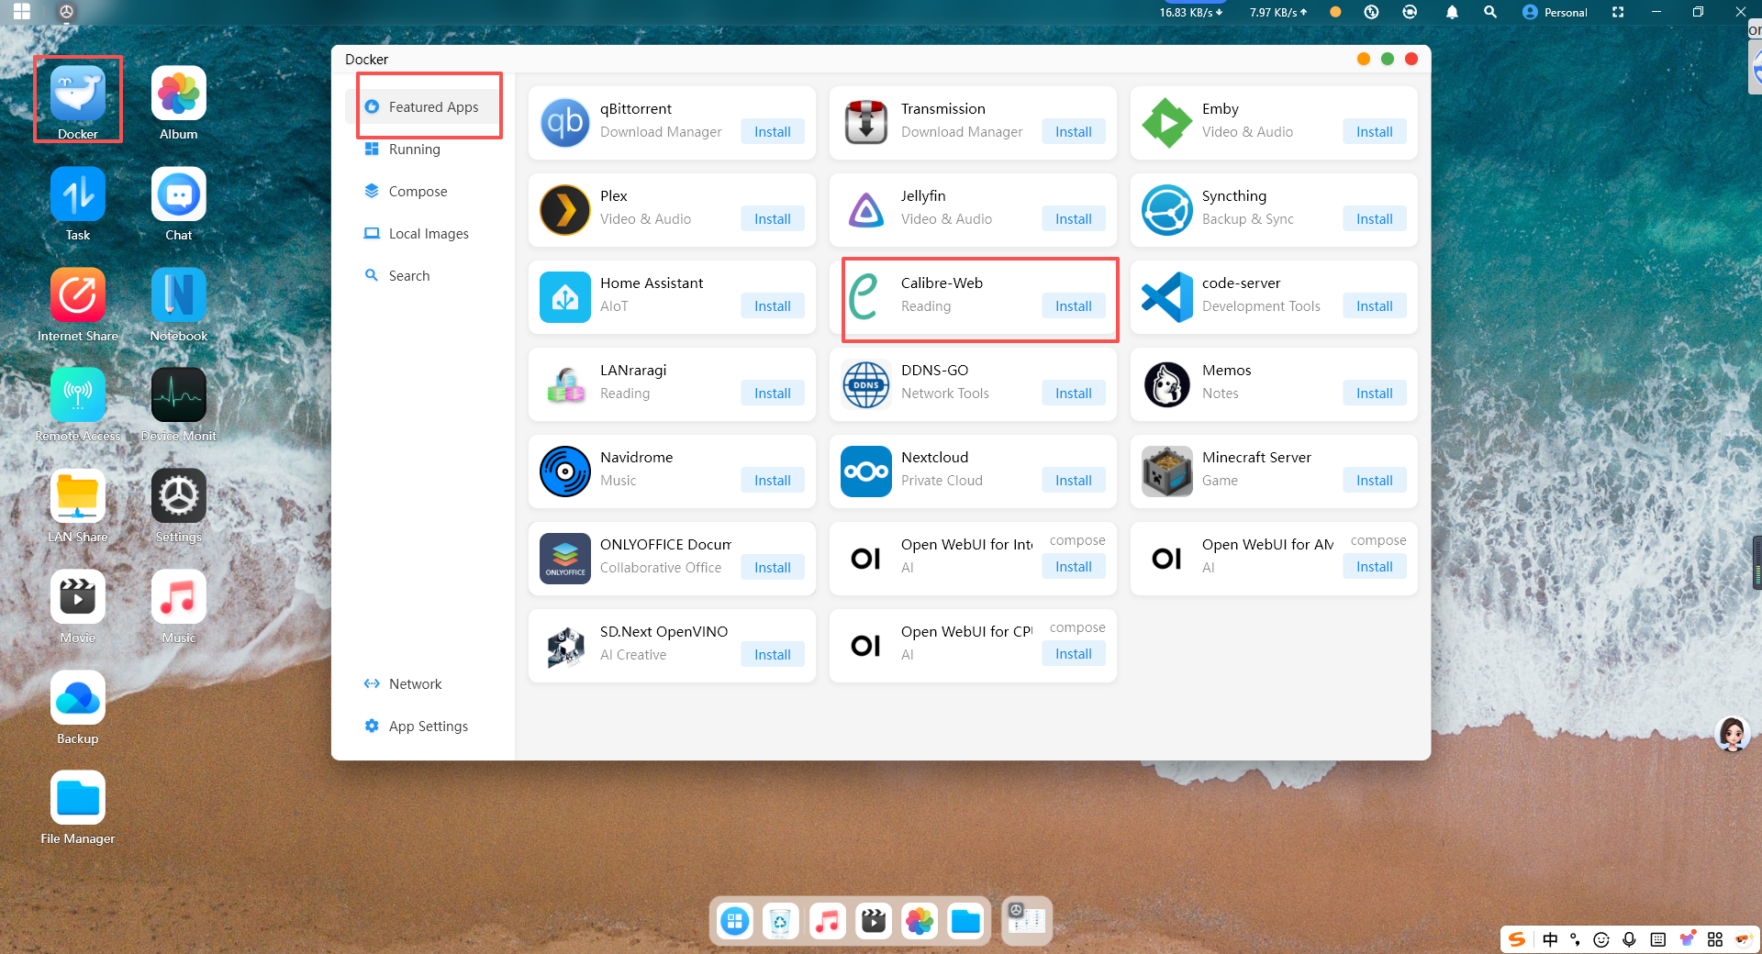Viewport: 1762px width, 954px height.
Task: Install Minecraft Server
Action: coord(1375,481)
